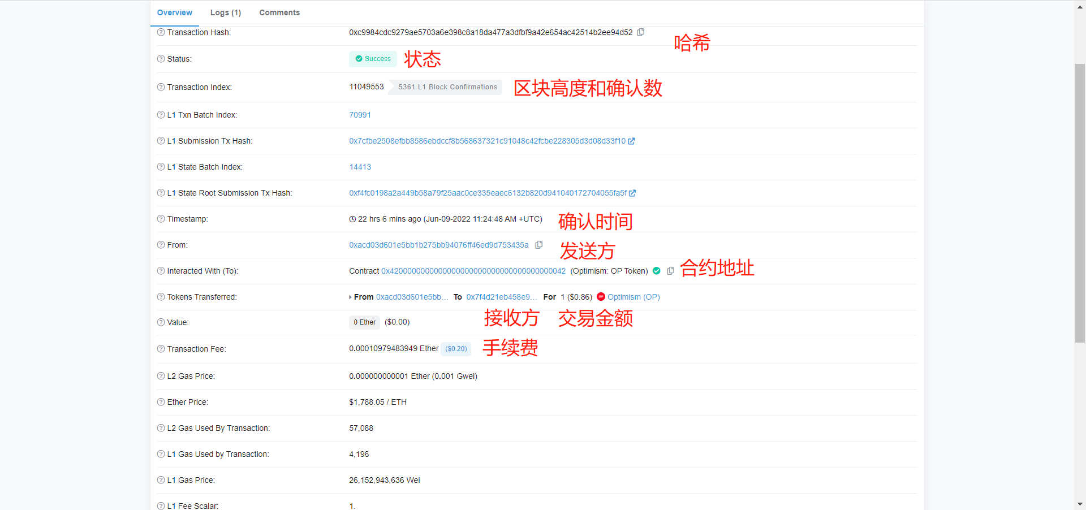
Task: Open external link for L1 State Root Submission Tx Hash
Action: click(632, 193)
